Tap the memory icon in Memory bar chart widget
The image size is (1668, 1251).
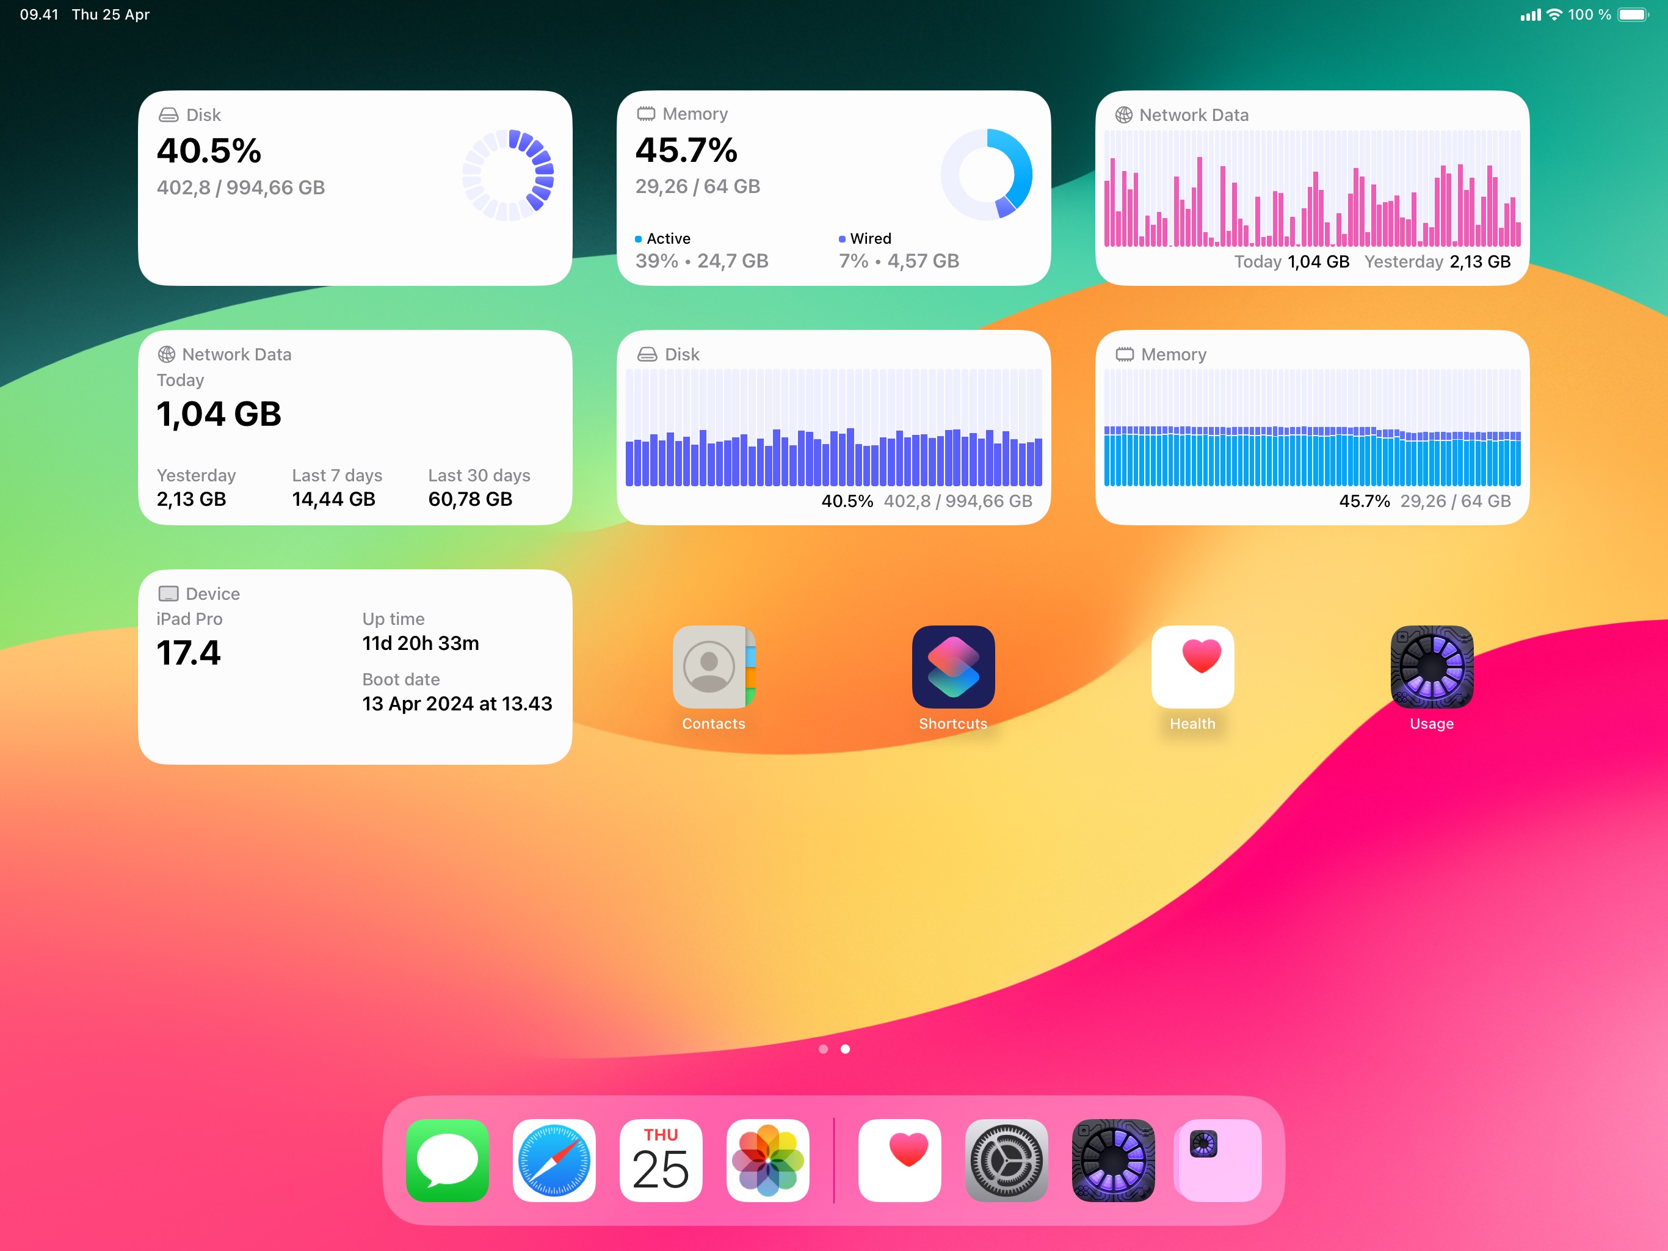[1125, 355]
